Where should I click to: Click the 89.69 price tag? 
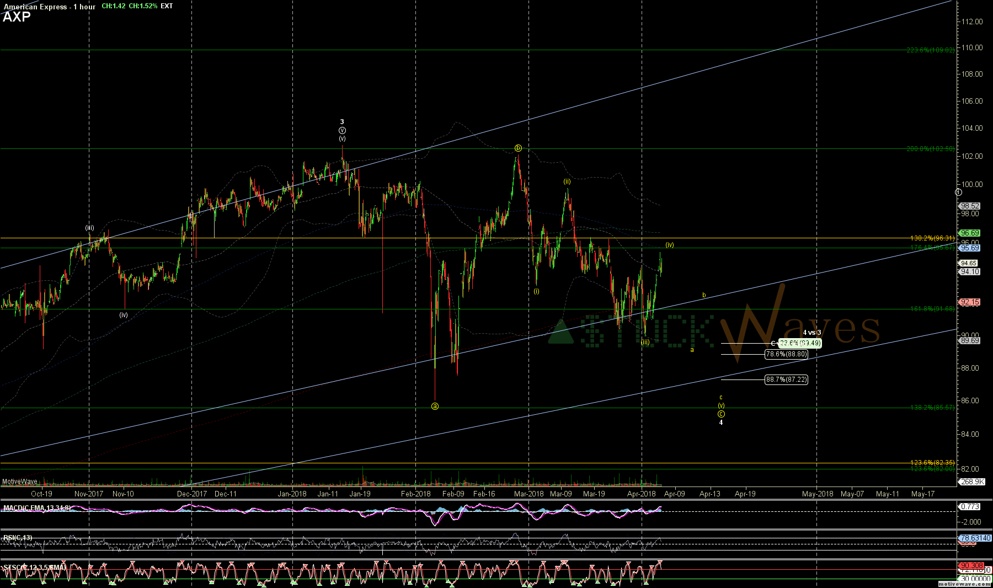(970, 341)
